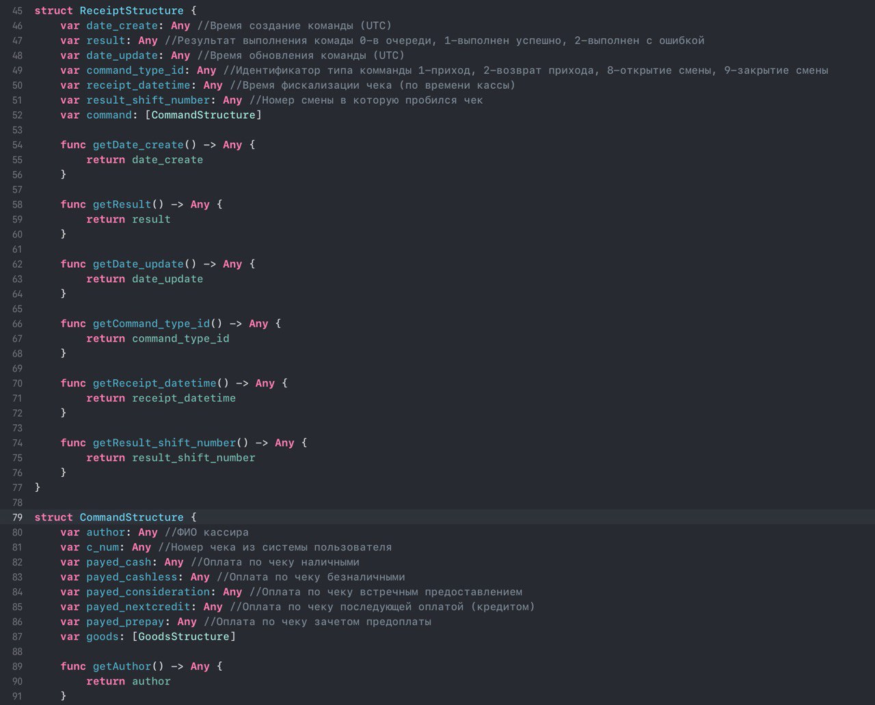875x705 pixels.
Task: Click the closing brace on line 77
Action: tap(38, 488)
